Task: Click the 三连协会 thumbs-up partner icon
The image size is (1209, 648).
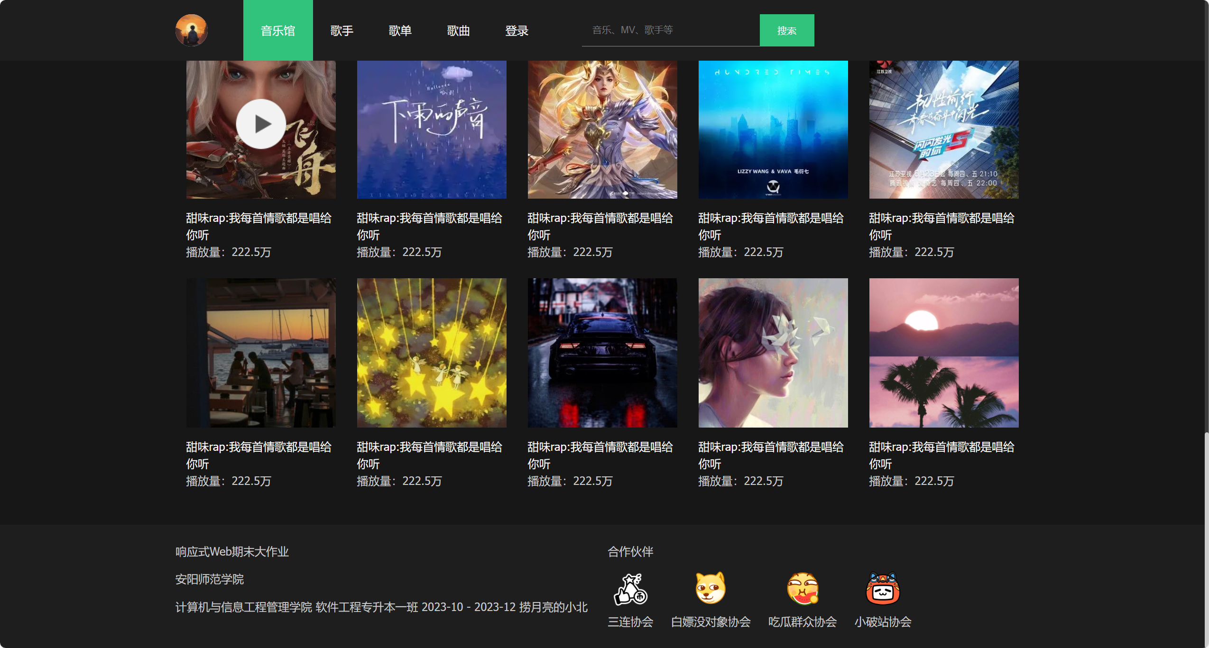Action: click(x=630, y=589)
